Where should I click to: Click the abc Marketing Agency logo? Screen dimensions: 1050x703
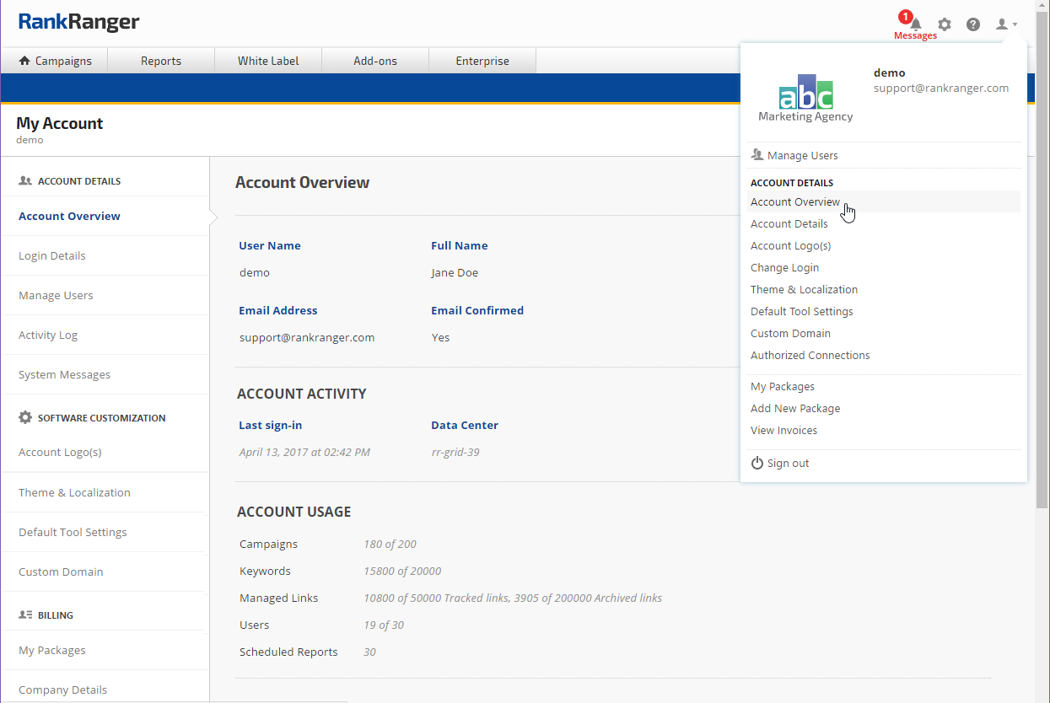pyautogui.click(x=805, y=99)
